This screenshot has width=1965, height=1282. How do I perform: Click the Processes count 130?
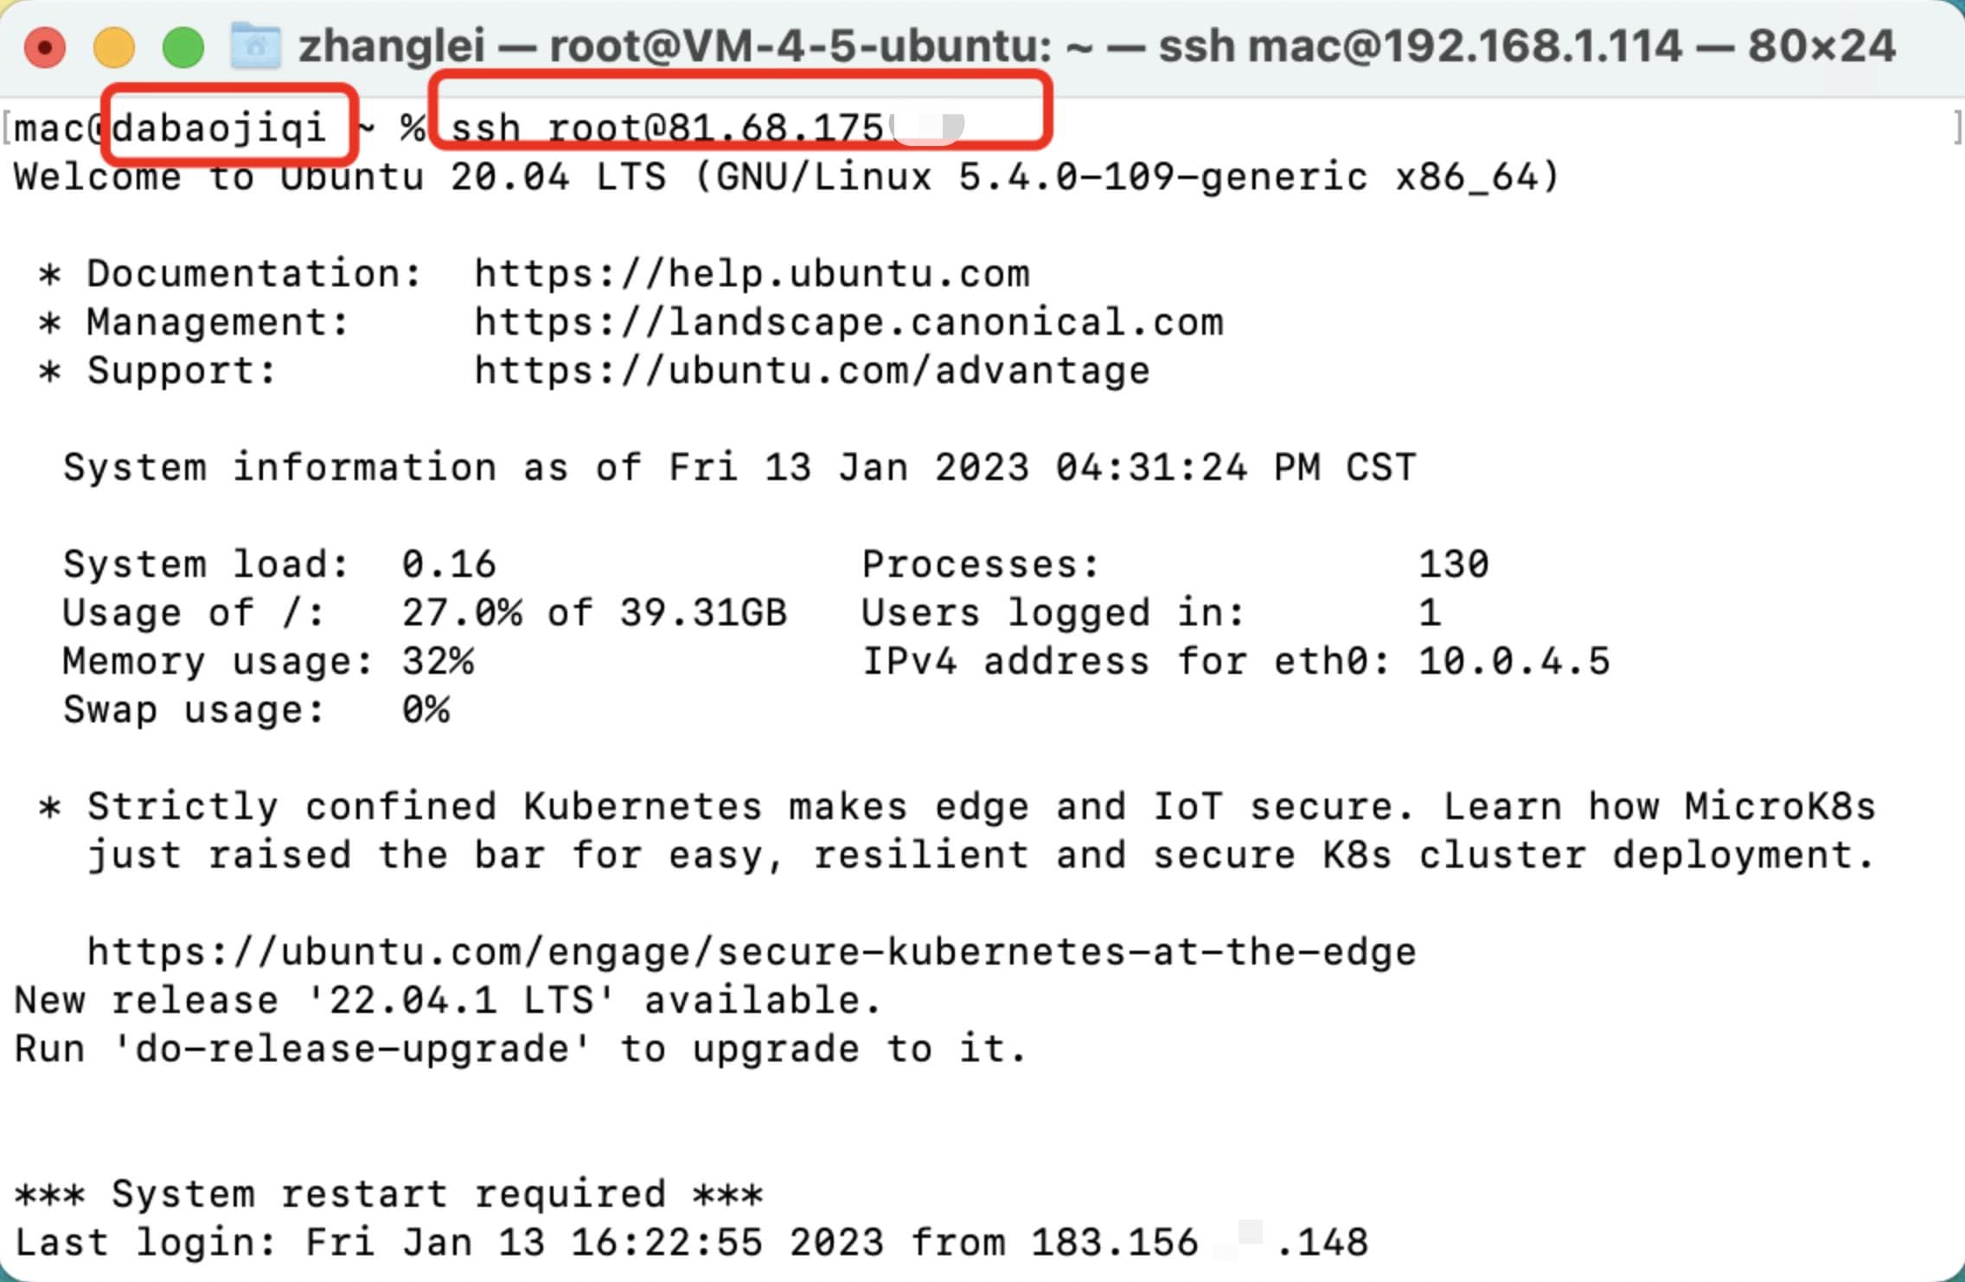point(1454,565)
